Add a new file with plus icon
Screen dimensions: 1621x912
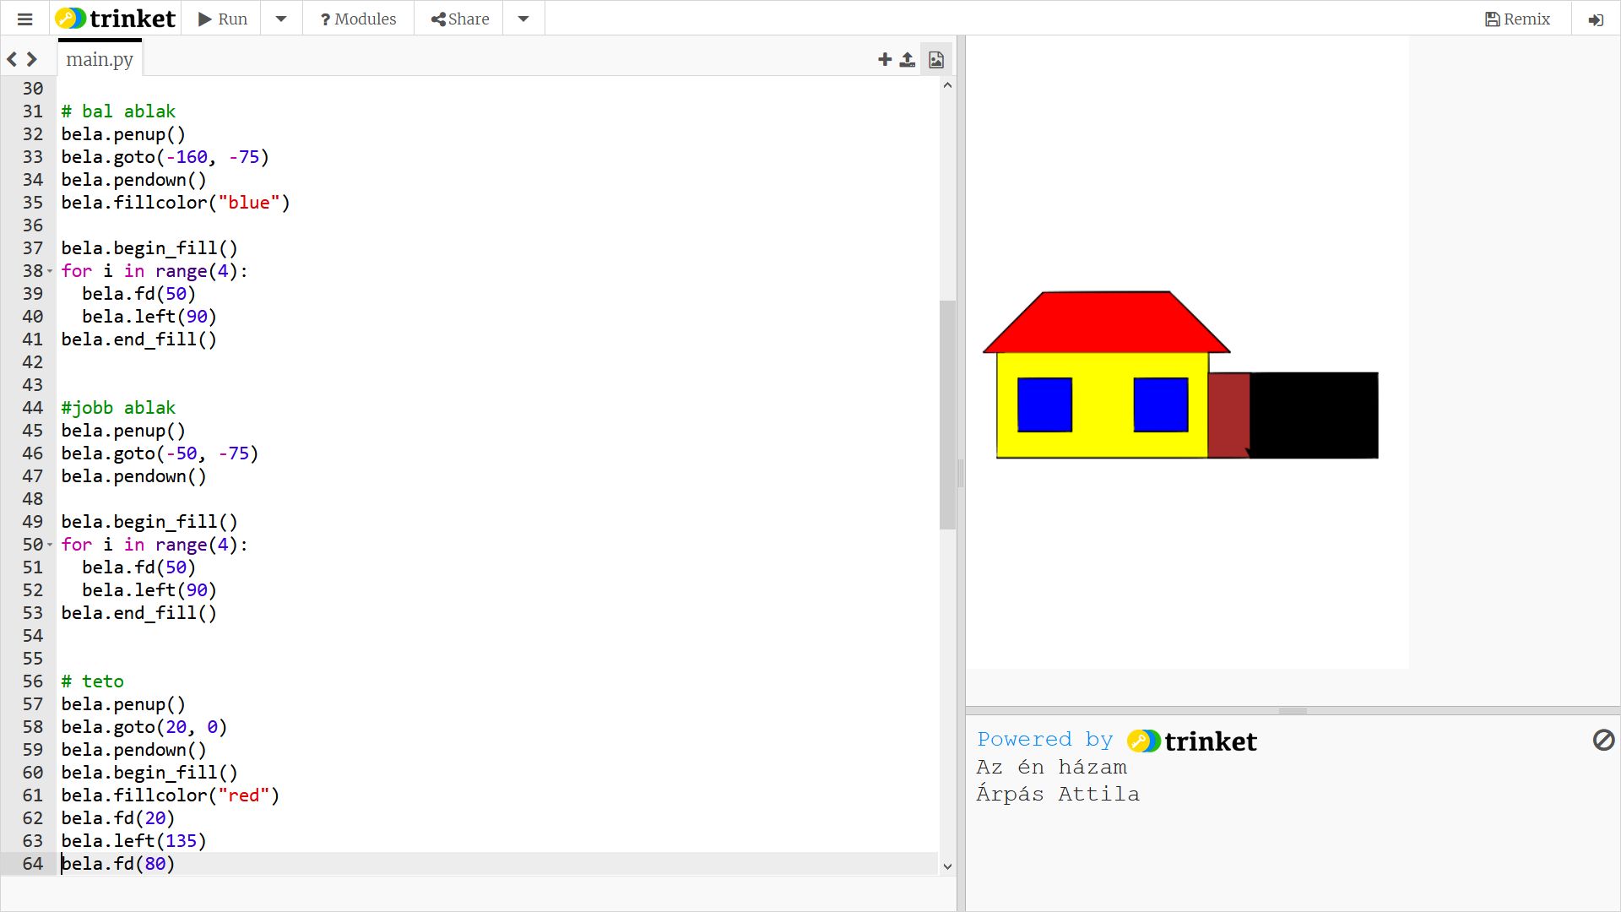point(884,59)
